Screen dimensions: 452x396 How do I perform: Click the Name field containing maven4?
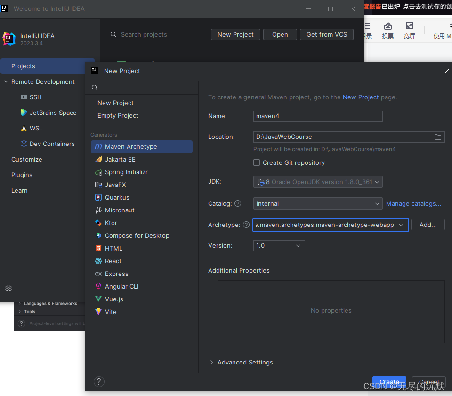point(318,116)
